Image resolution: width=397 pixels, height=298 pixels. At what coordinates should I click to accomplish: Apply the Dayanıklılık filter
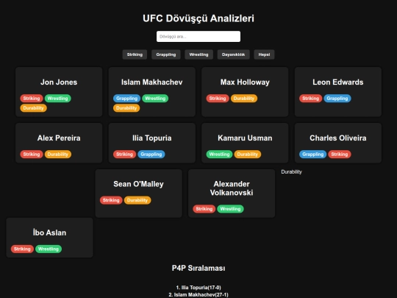click(234, 54)
